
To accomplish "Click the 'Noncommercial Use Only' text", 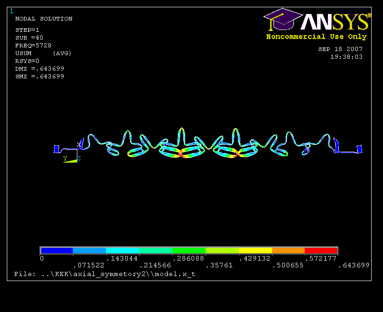I will point(317,37).
